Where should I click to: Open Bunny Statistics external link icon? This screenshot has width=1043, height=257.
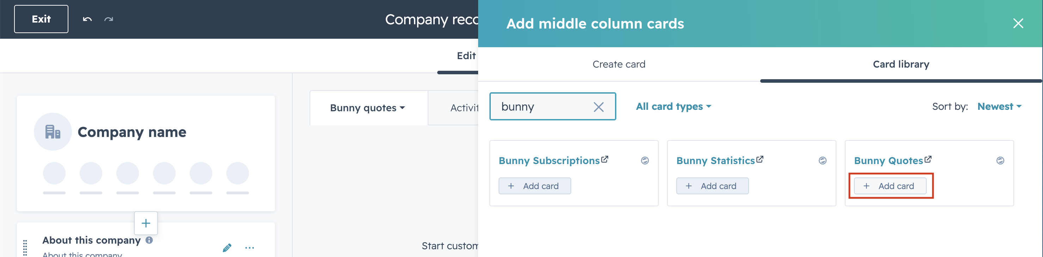click(760, 159)
